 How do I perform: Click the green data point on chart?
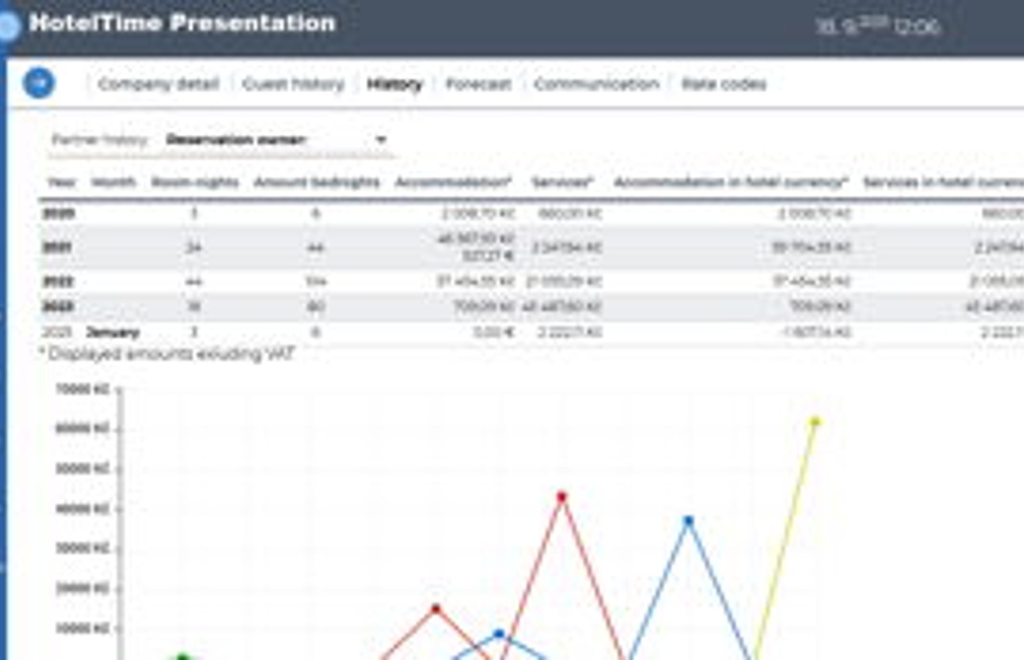(182, 656)
